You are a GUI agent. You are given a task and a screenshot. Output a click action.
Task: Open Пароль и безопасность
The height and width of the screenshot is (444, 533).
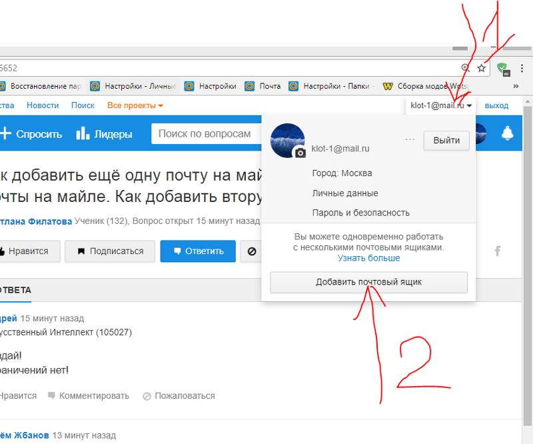(360, 213)
